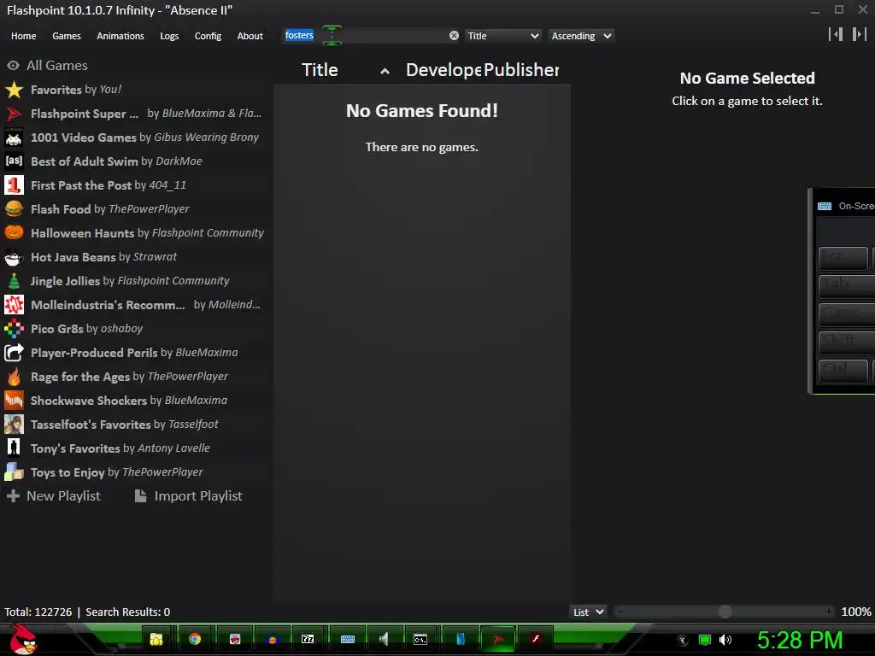Viewport: 875px width, 656px height.
Task: Click the Best of Adult Swim [as] icon
Action: coord(14,161)
